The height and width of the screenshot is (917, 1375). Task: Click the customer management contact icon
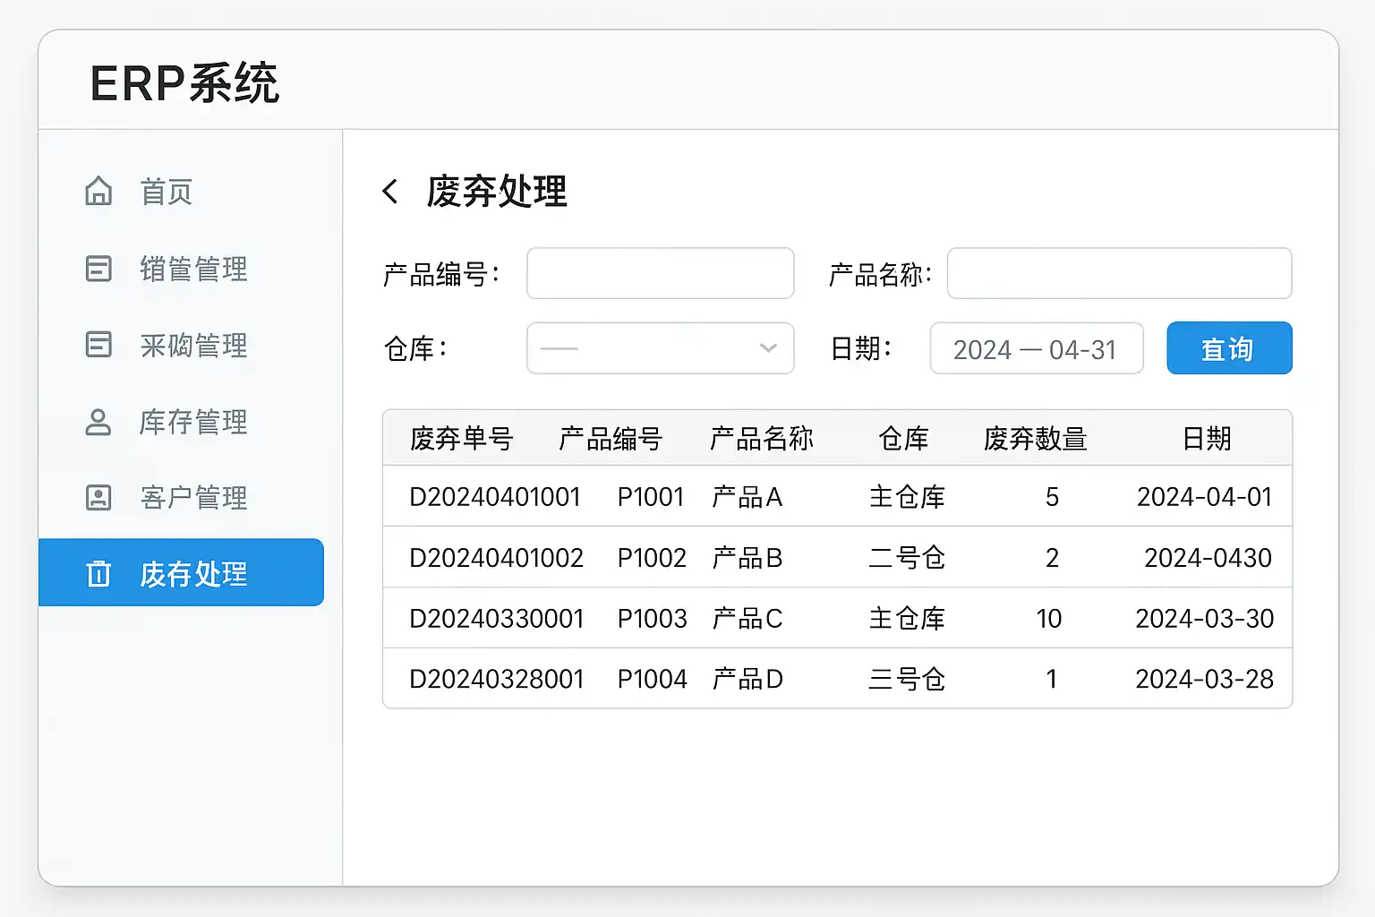98,498
